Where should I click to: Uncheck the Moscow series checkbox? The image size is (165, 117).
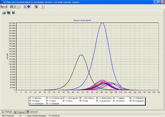(30, 98)
